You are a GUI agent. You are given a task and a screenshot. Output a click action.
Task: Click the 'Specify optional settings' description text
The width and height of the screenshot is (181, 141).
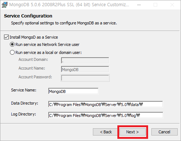pyautogui.click(x=64, y=23)
